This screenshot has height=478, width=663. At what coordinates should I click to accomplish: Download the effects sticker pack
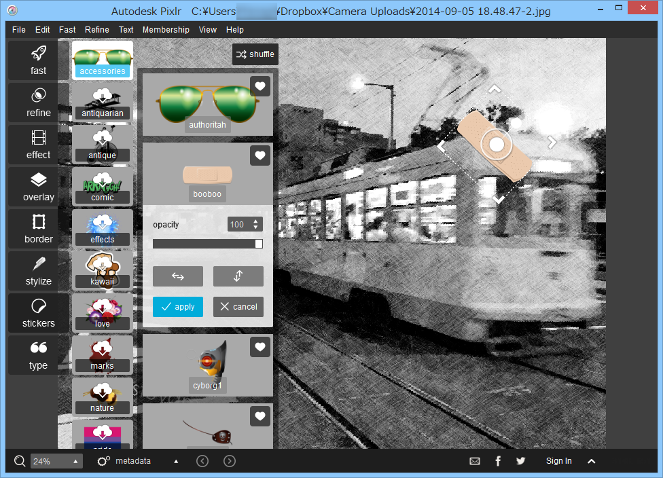coord(103,229)
